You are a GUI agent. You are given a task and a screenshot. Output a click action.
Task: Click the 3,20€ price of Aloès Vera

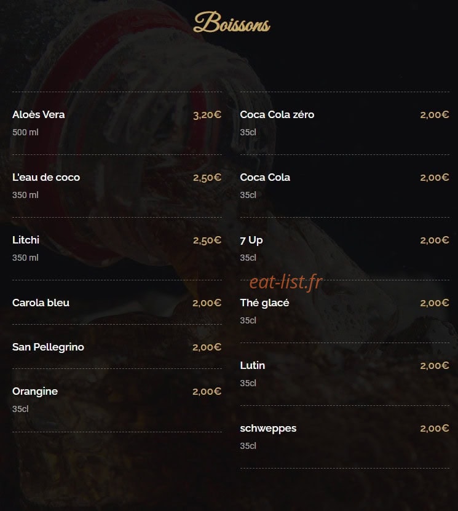click(207, 115)
